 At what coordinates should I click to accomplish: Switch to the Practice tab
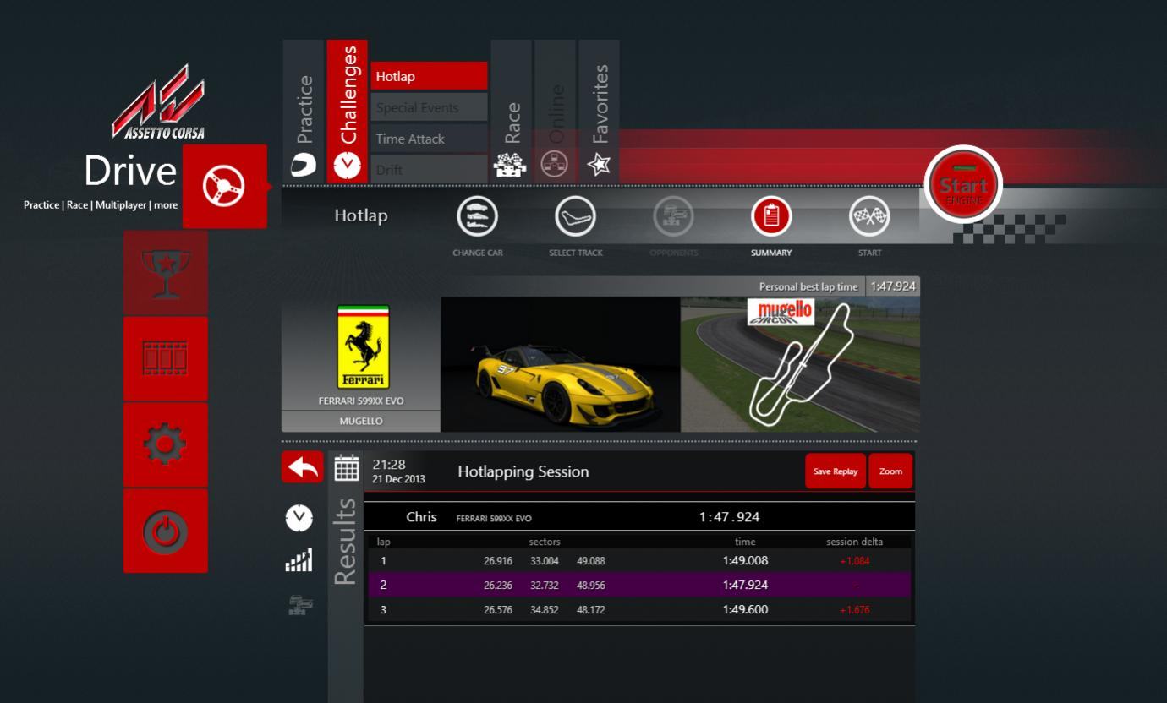click(x=304, y=111)
